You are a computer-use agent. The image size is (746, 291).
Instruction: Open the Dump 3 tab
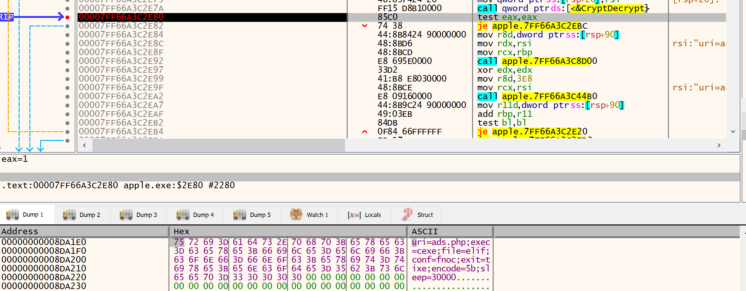click(139, 215)
